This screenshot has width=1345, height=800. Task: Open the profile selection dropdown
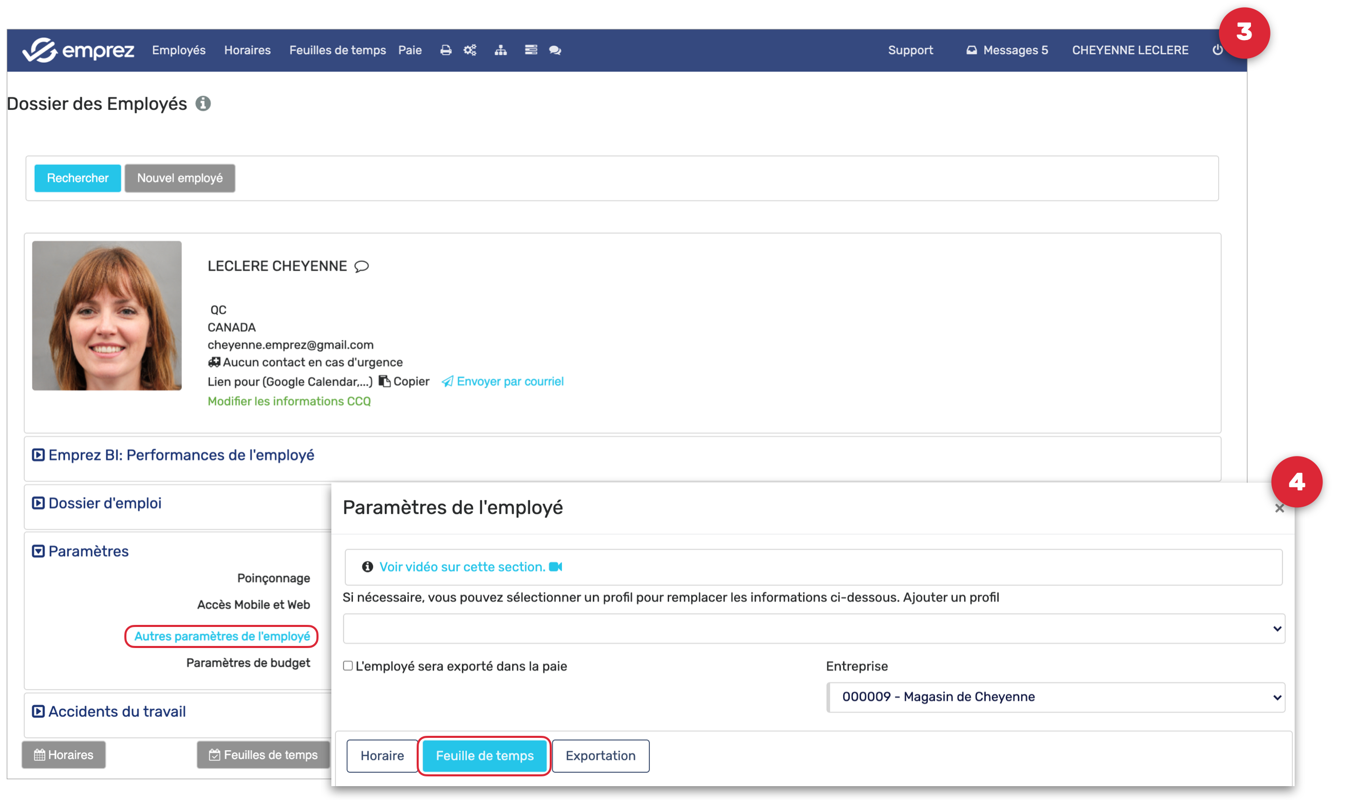[813, 628]
